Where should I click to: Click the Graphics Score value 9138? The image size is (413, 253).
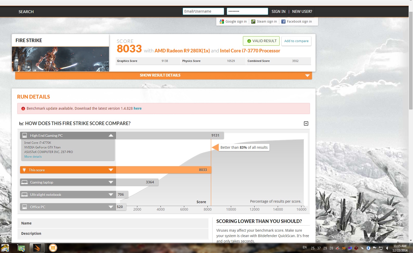click(x=165, y=61)
